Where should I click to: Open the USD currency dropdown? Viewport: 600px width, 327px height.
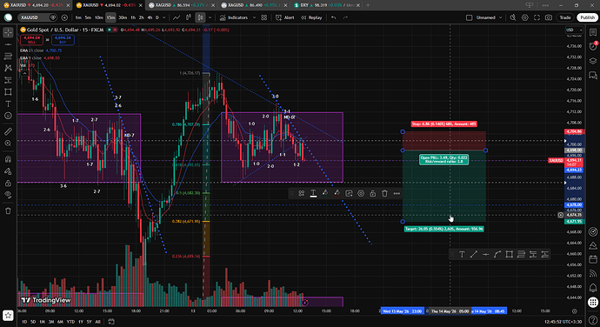[574, 30]
